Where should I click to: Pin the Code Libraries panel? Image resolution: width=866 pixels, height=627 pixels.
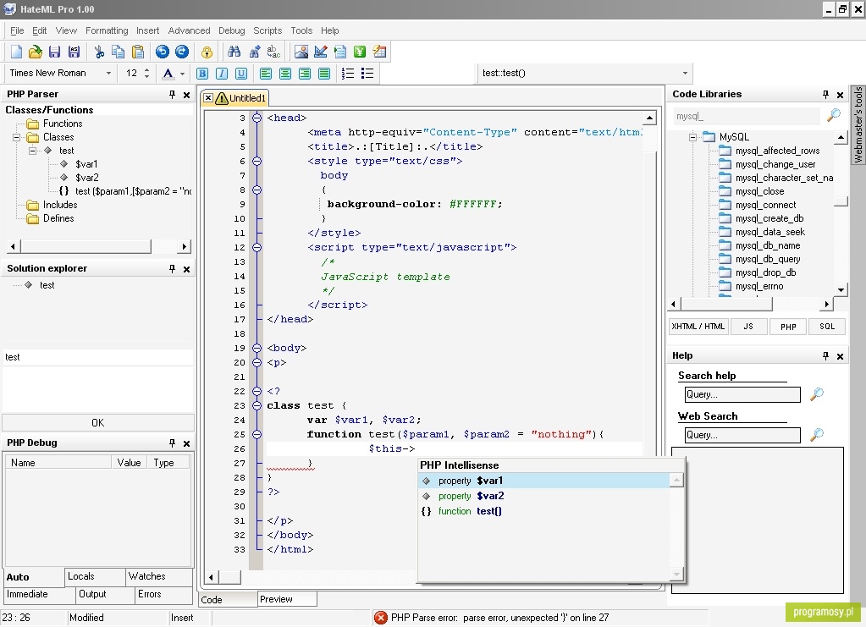point(825,95)
